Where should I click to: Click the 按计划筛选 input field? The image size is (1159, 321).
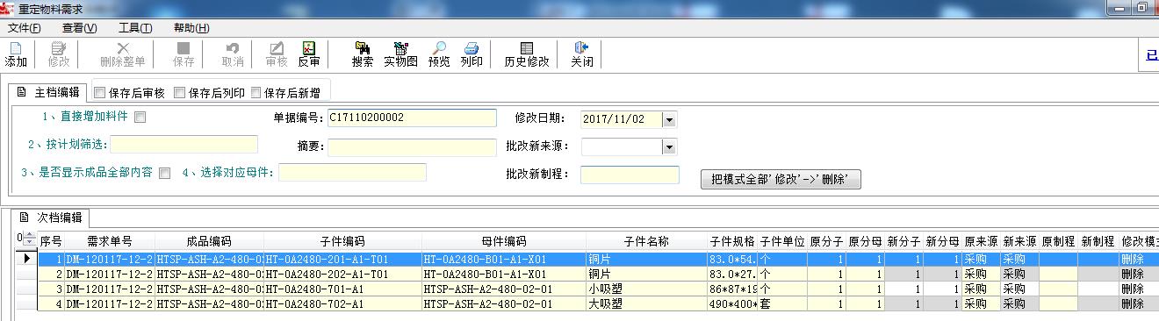point(184,145)
